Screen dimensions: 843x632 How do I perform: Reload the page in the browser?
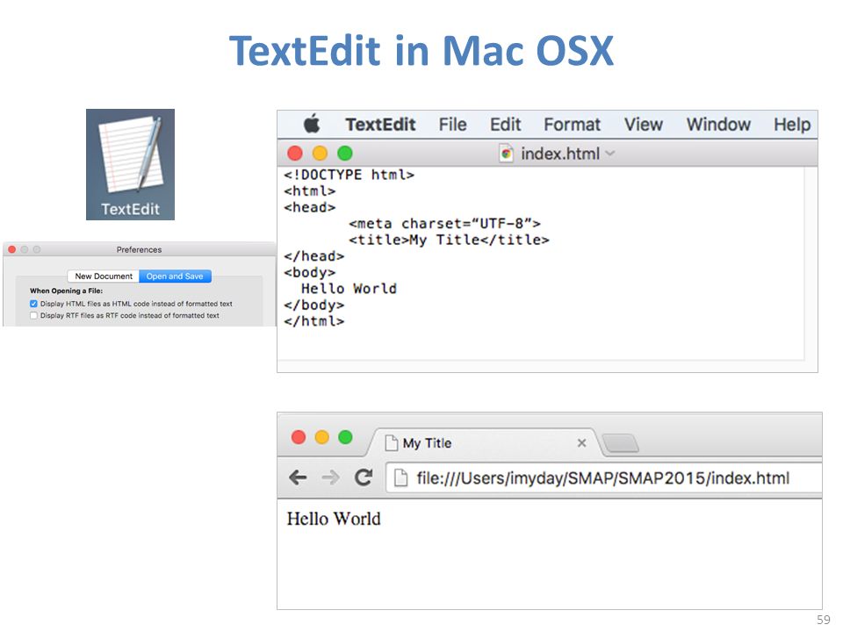(364, 478)
